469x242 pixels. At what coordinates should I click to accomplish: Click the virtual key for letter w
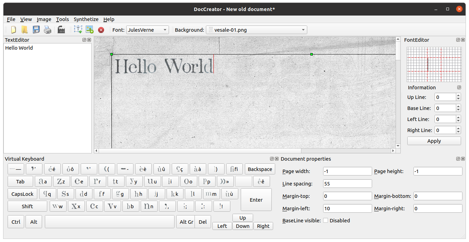point(58,206)
